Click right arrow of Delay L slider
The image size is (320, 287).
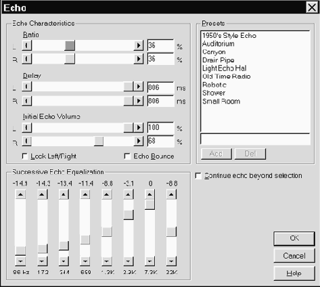coord(139,87)
